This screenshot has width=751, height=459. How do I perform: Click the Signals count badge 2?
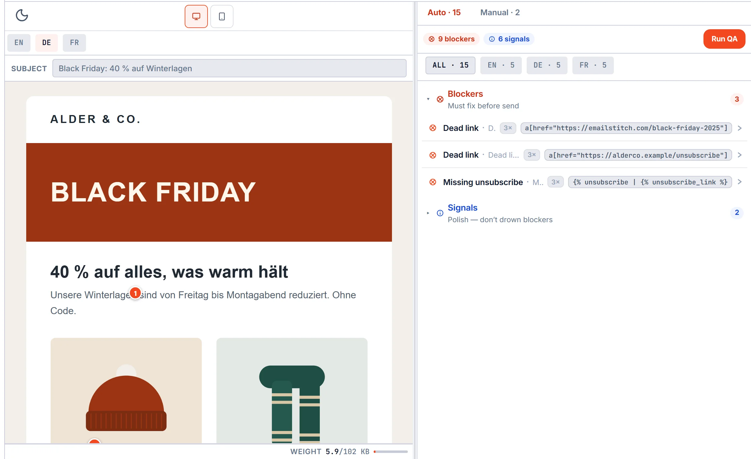coord(737,212)
